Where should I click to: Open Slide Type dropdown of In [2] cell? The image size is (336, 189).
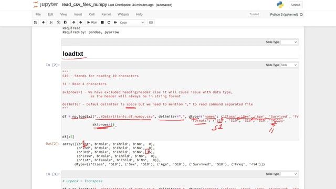(289, 65)
